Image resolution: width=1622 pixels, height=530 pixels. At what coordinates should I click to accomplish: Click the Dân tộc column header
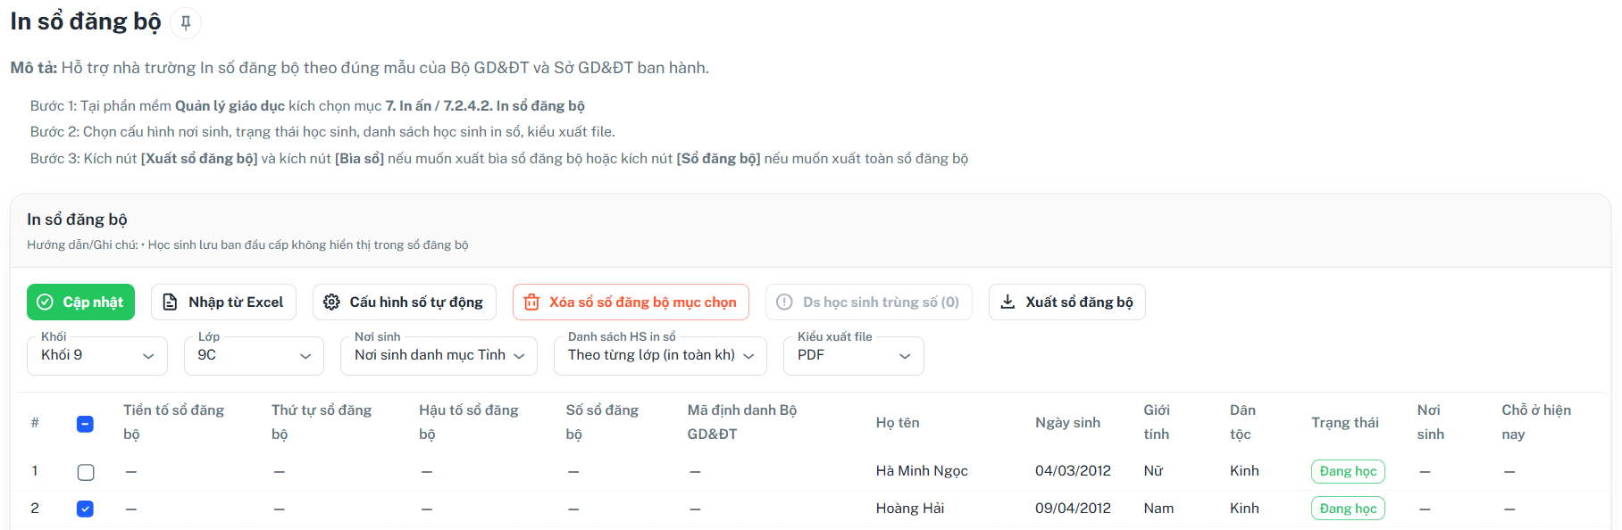tap(1242, 422)
